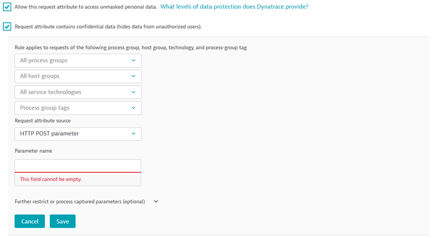Image resolution: width=437 pixels, height=238 pixels.
Task: Open the All process groups dropdown
Action: point(78,60)
